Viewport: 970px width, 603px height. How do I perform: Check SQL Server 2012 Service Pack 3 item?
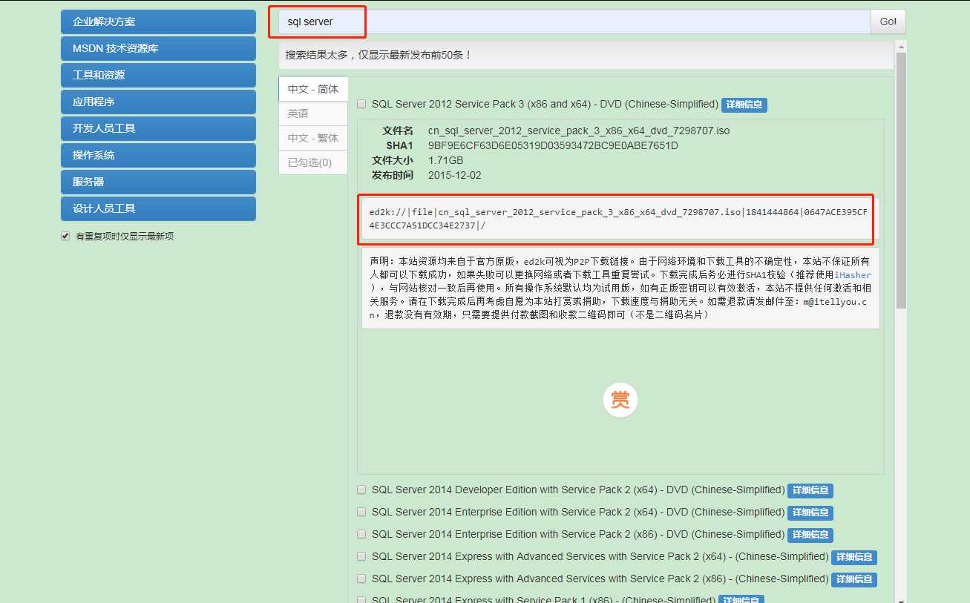tap(361, 105)
